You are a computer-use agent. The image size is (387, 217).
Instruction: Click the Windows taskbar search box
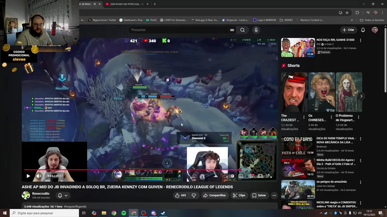(44, 213)
